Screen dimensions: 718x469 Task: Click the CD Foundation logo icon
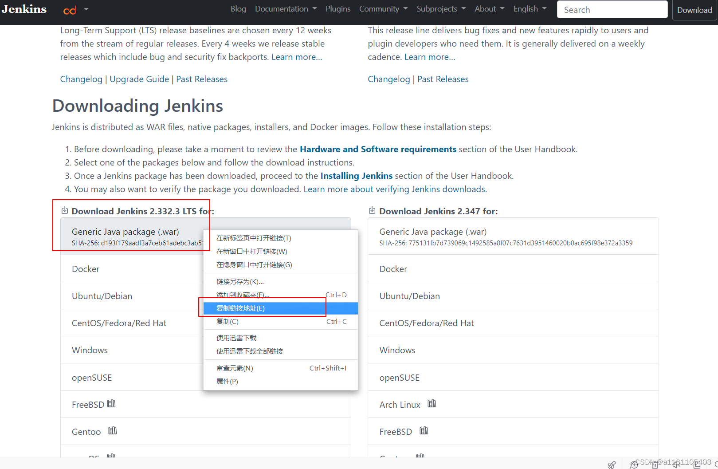[x=70, y=10]
